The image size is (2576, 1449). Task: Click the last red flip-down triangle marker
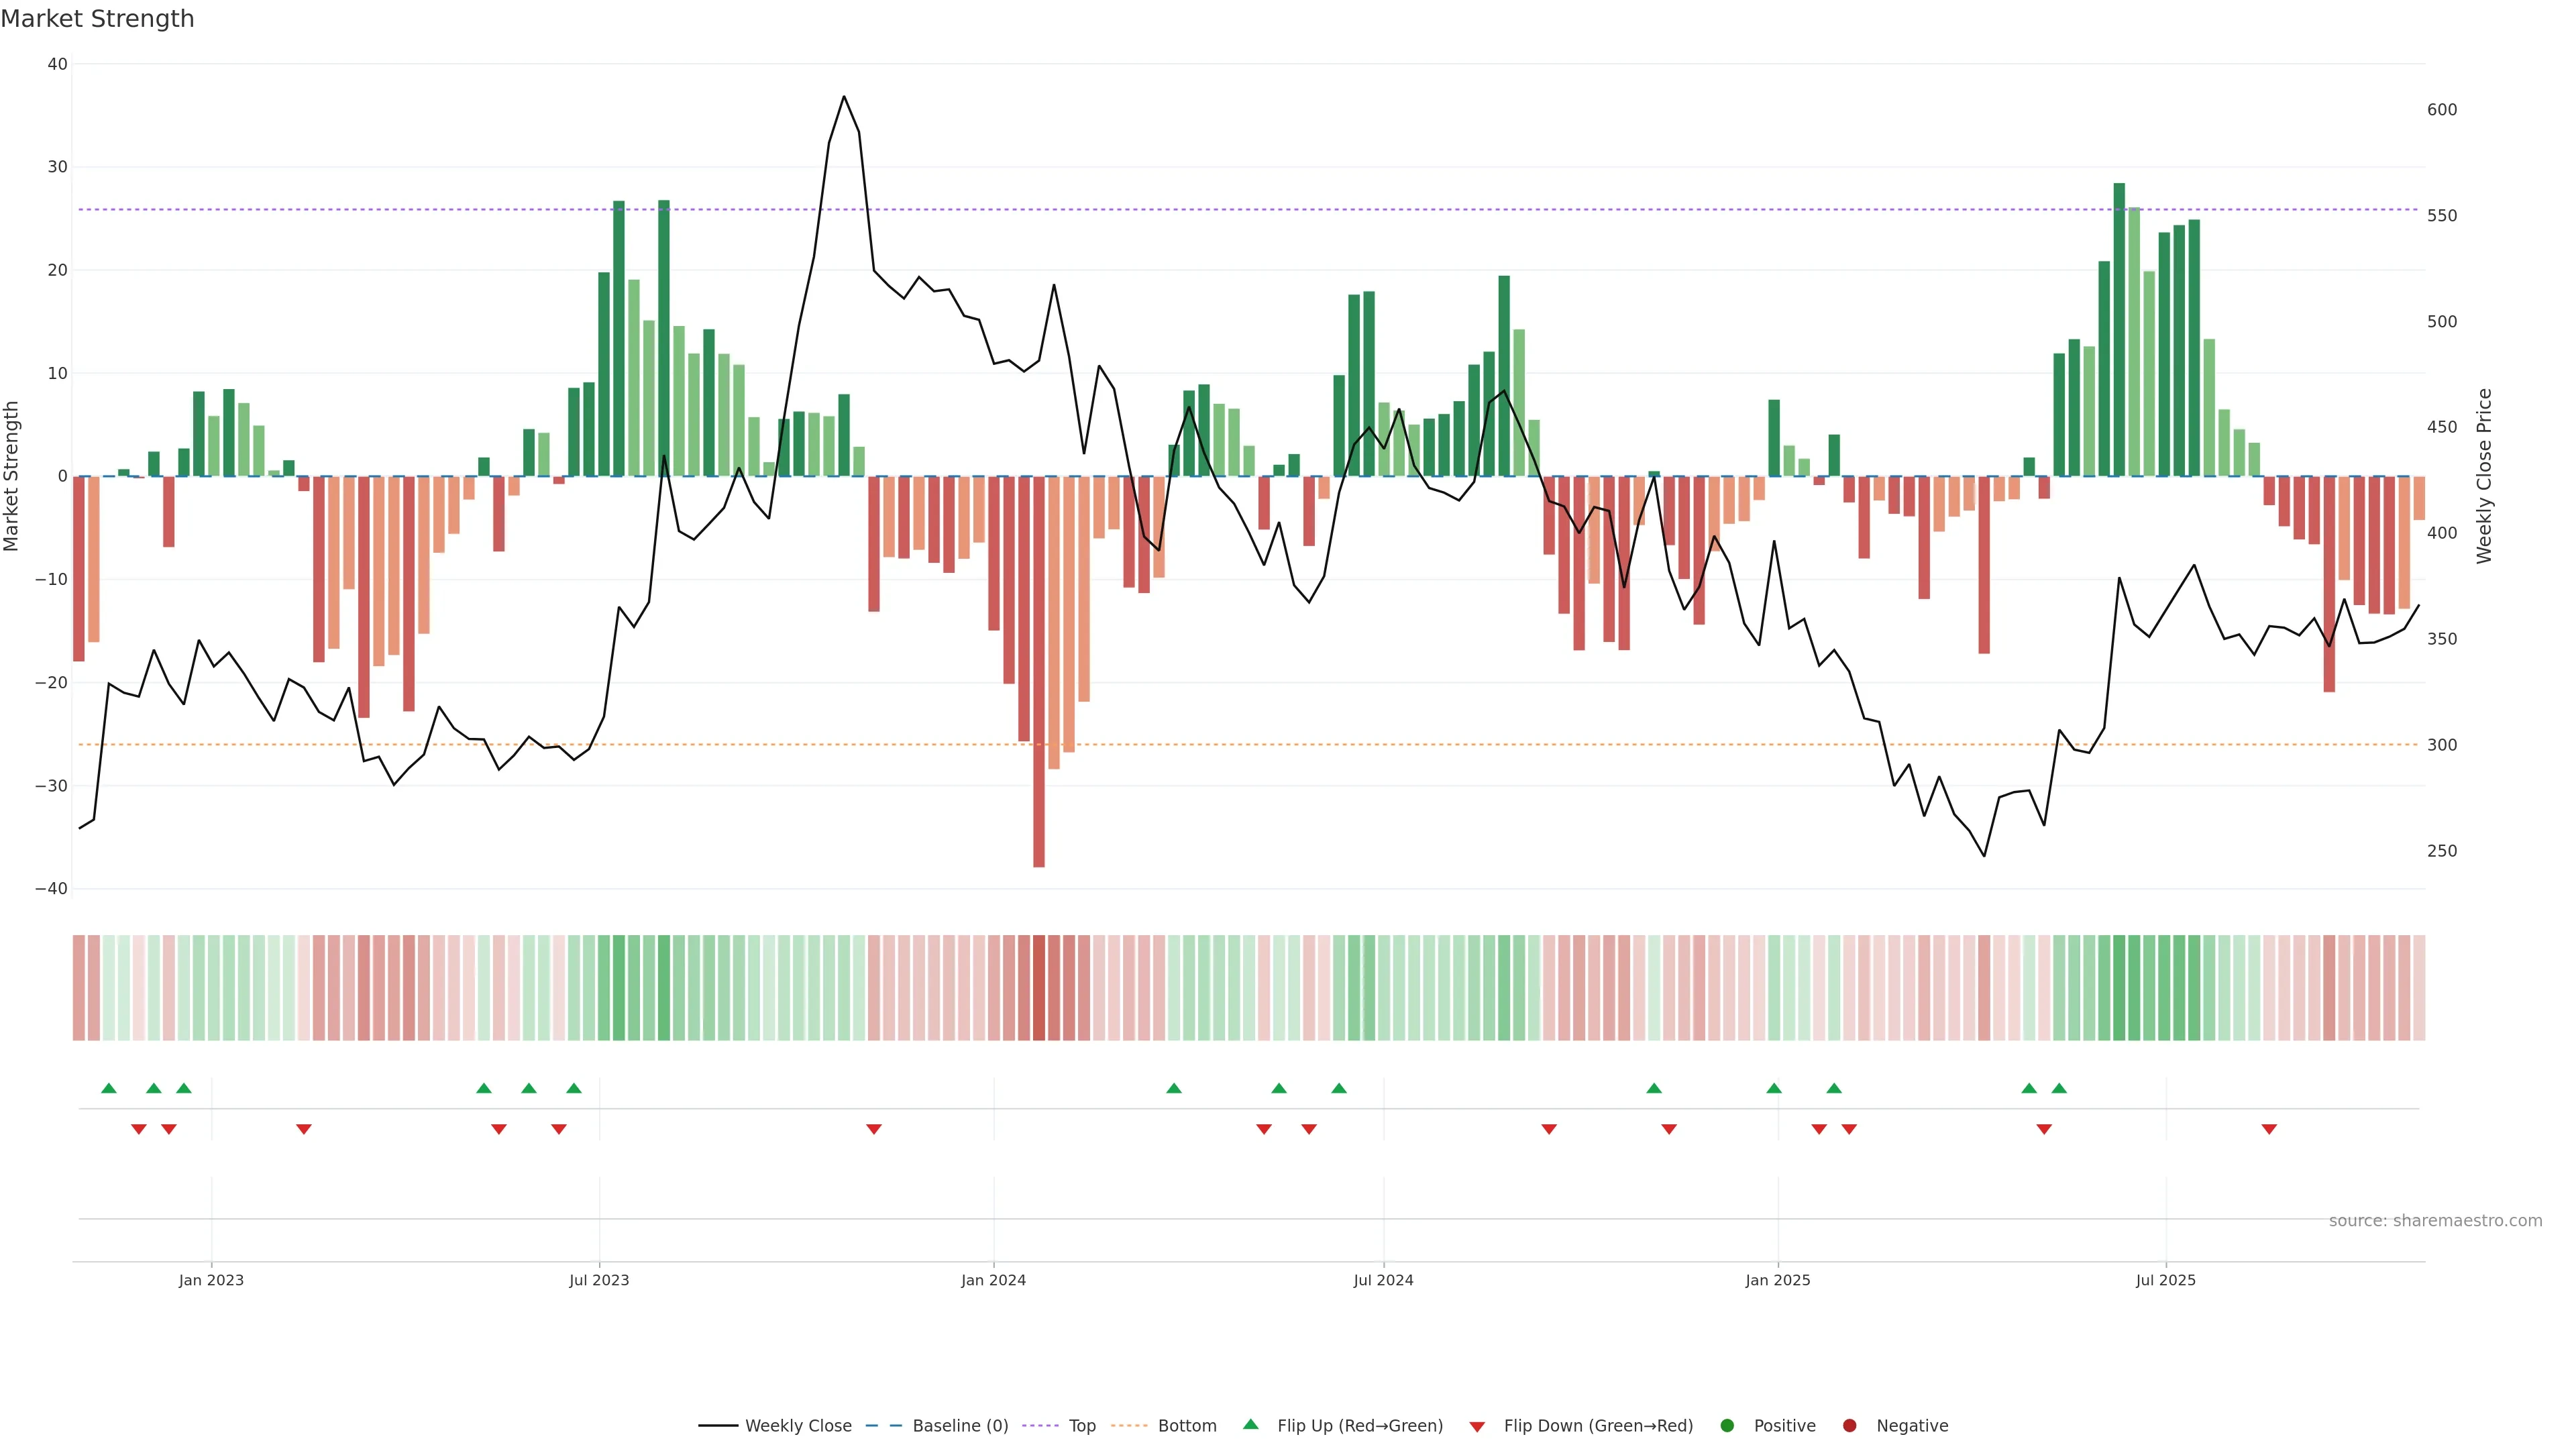coord(2269,1129)
